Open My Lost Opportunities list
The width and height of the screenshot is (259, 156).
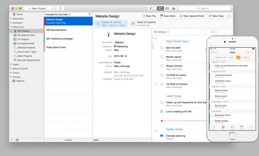tap(28, 60)
